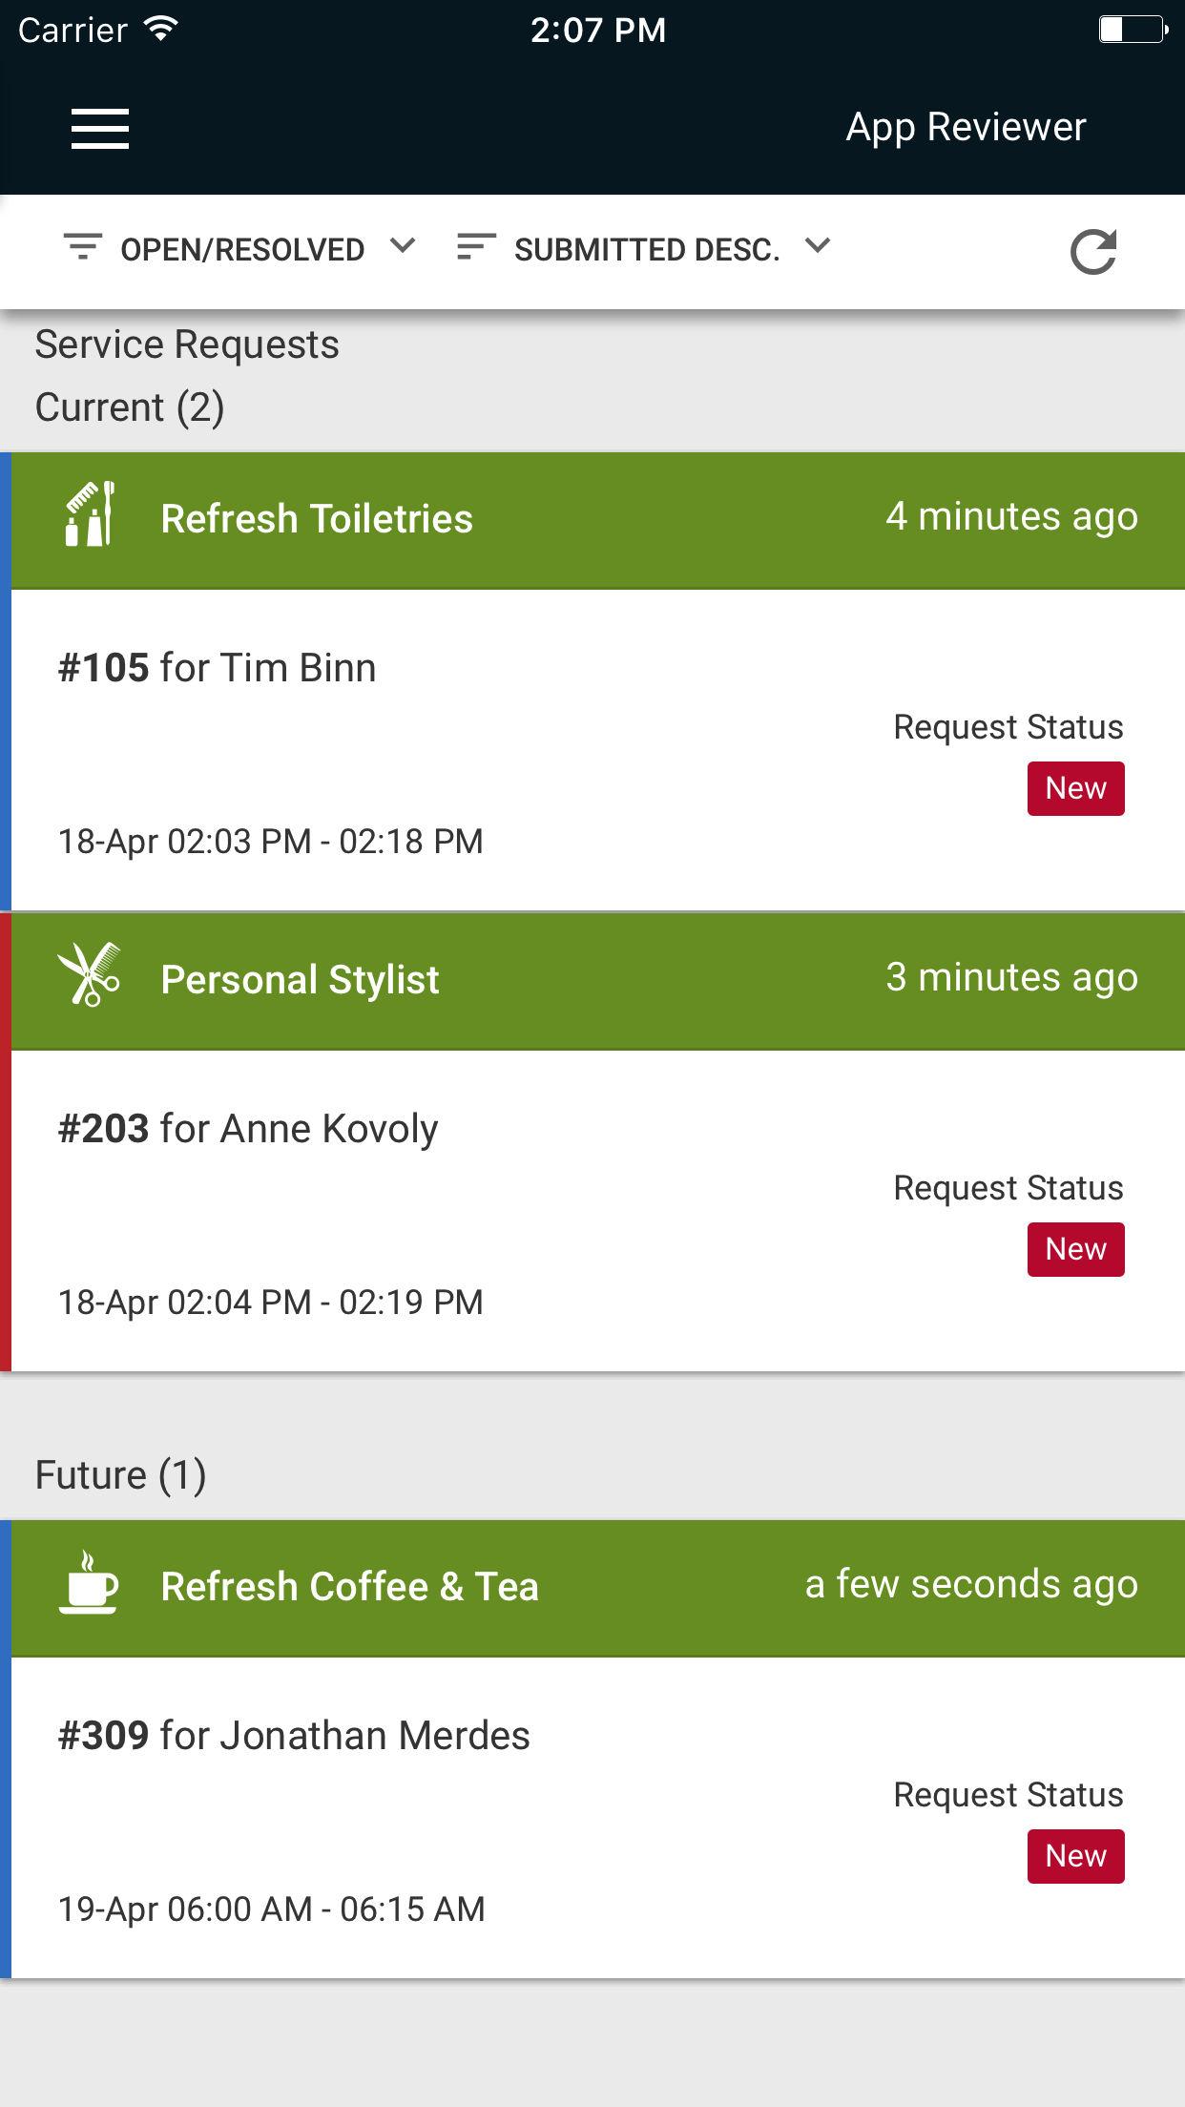Expand the Submitted Desc. sort chevron
Viewport: 1185px width, 2107px height.
point(818,246)
